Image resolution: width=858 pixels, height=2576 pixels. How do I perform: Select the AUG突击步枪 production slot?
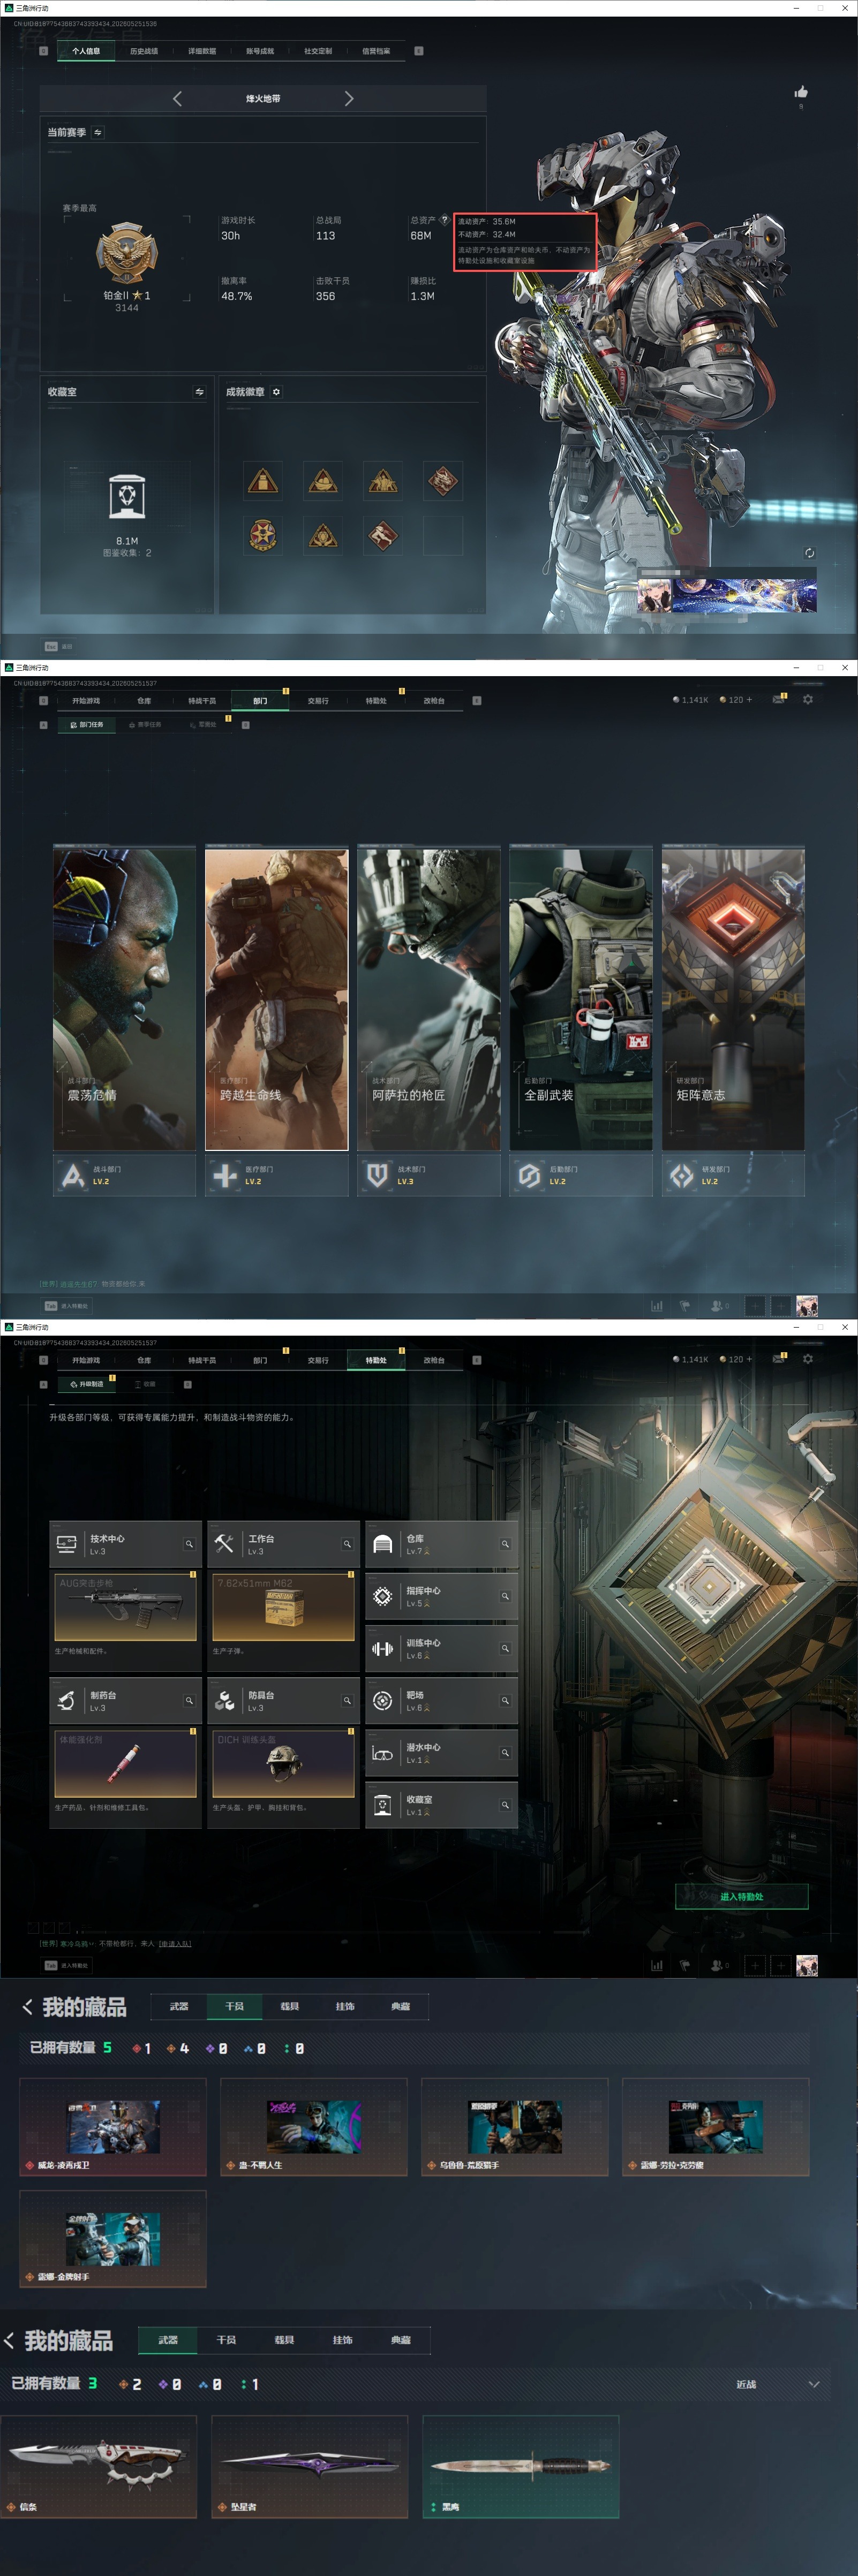[125, 1607]
